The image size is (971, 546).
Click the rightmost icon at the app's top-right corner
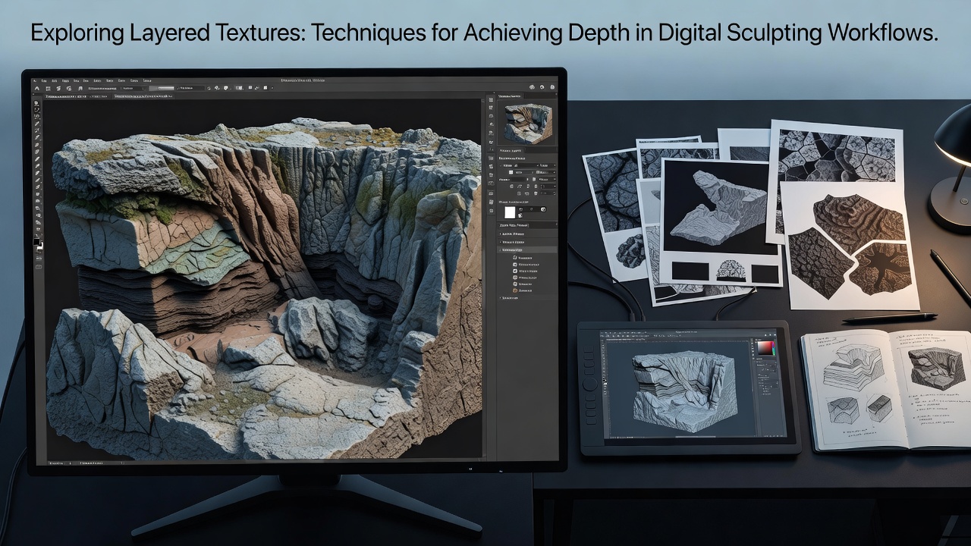click(x=553, y=86)
